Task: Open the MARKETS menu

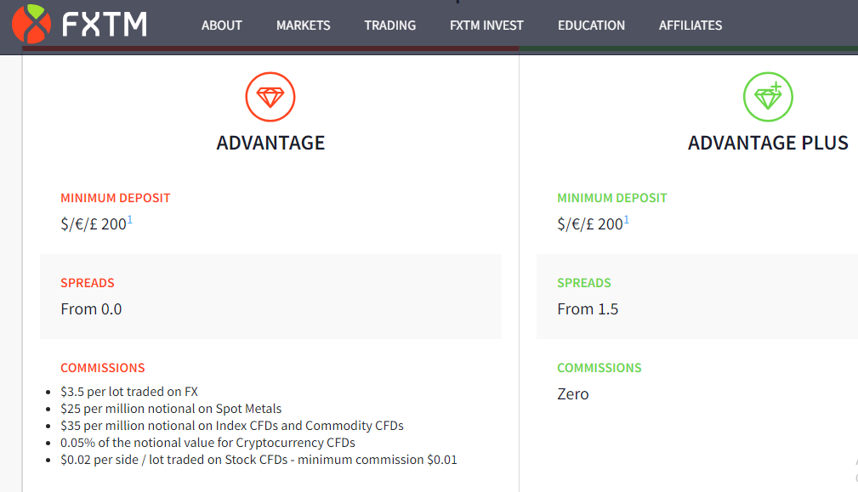Action: point(304,25)
